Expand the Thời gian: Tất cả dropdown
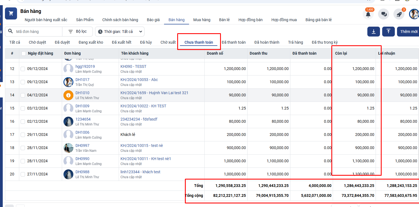Image resolution: width=419 pixels, height=207 pixels. 120,32
